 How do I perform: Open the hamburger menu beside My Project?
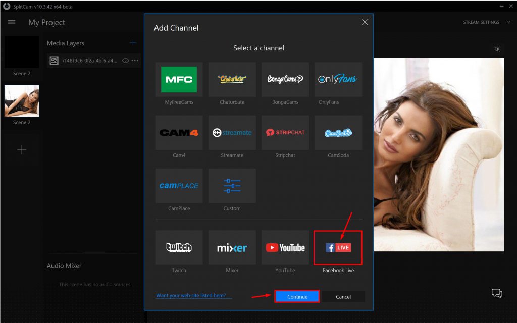[12, 22]
